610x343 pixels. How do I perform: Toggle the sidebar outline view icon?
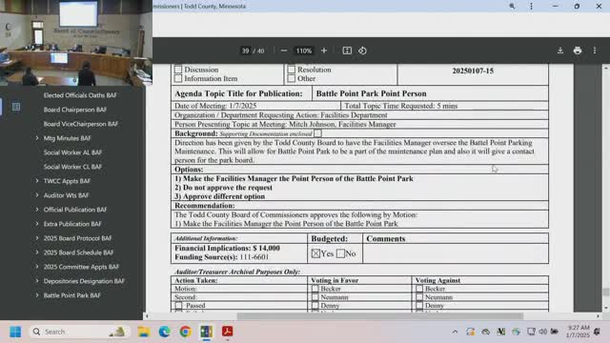click(x=16, y=107)
